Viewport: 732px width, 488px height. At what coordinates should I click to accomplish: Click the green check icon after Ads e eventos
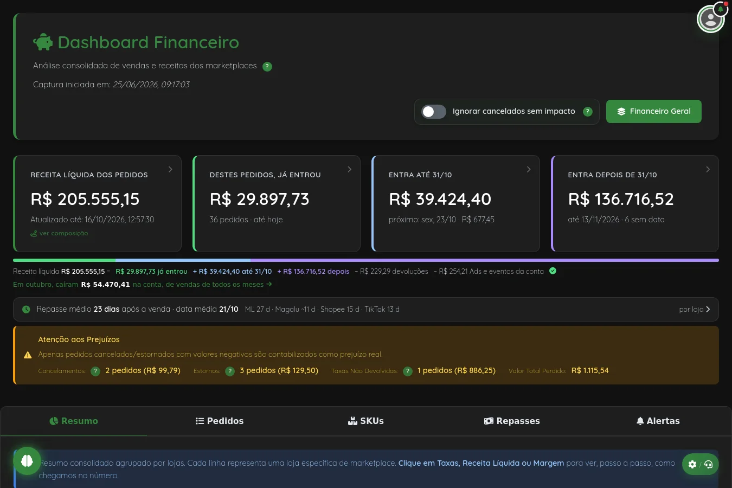click(x=553, y=271)
